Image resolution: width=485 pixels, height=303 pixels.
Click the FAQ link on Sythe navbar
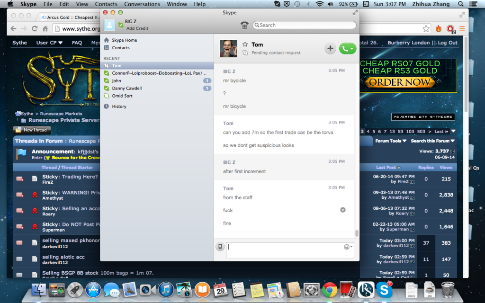(77, 43)
